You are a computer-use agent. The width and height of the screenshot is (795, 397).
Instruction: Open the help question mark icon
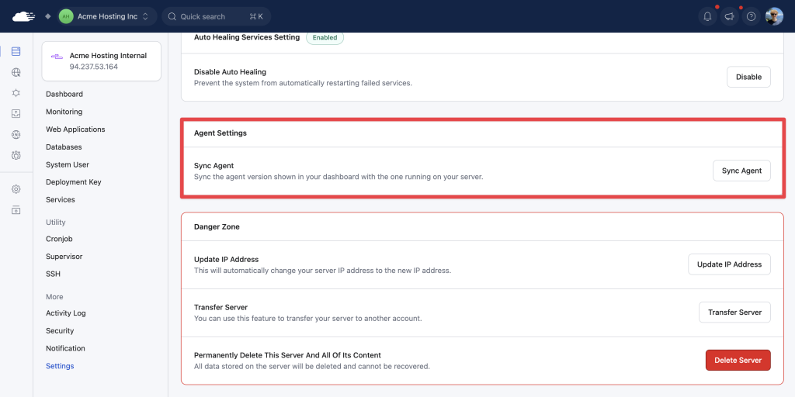pos(752,16)
